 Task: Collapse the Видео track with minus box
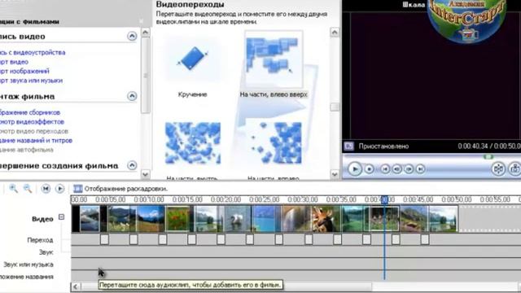click(61, 217)
